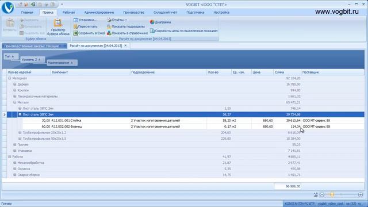Click the Показать подразделы icon
The width and height of the screenshot is (368, 207).
click(109, 26)
